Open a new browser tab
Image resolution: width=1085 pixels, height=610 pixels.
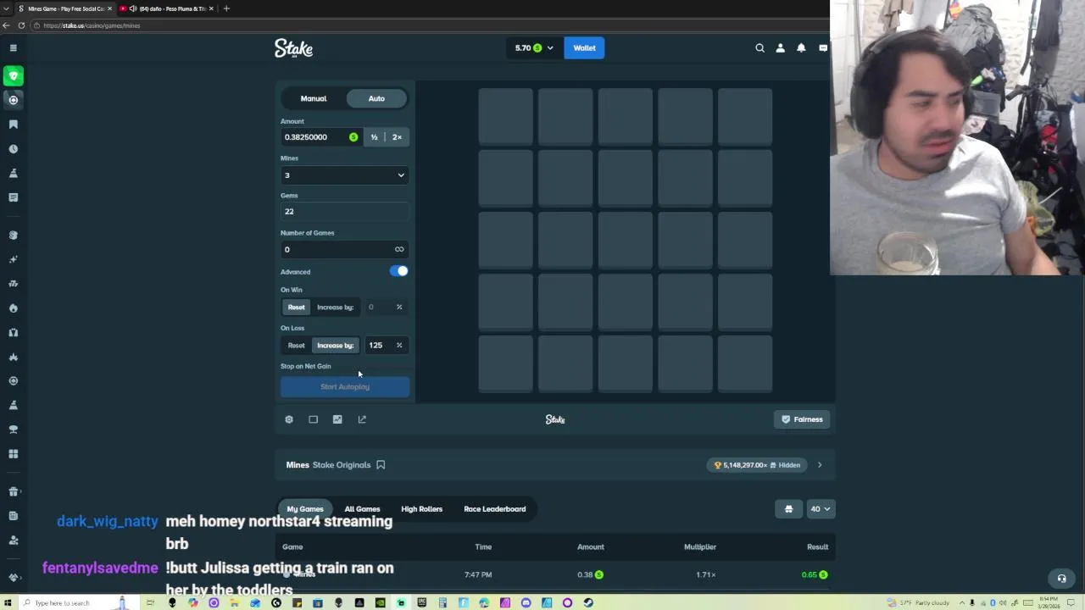point(226,8)
